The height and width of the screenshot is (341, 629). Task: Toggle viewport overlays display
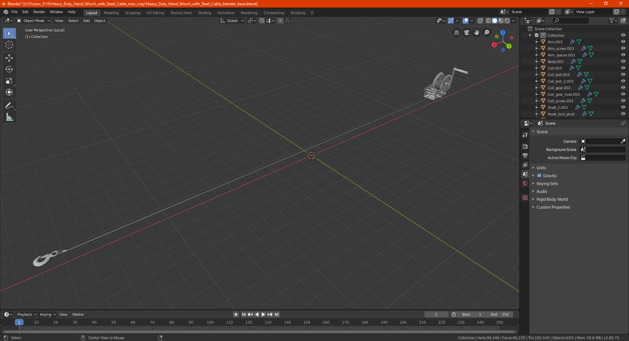pos(466,21)
